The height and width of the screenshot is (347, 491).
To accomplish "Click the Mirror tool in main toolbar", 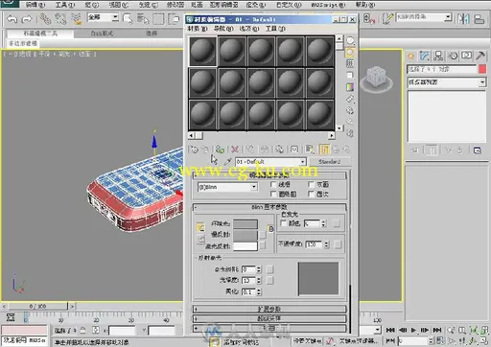I will (x=463, y=19).
